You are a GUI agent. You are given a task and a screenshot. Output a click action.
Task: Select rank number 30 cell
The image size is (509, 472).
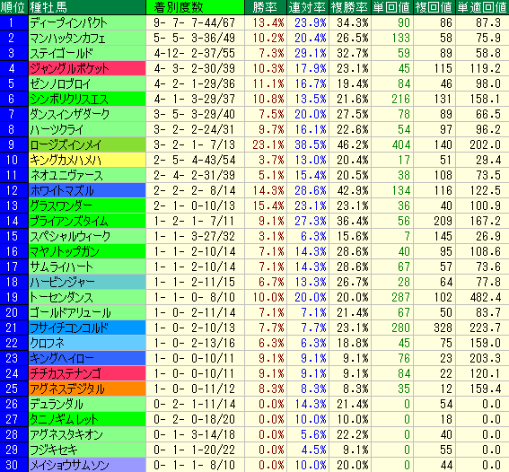pos(14,465)
